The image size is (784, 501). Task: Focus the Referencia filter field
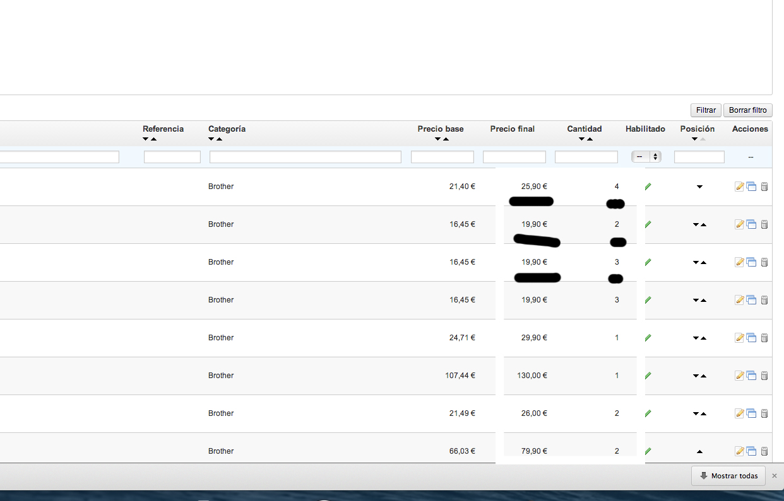click(x=172, y=157)
